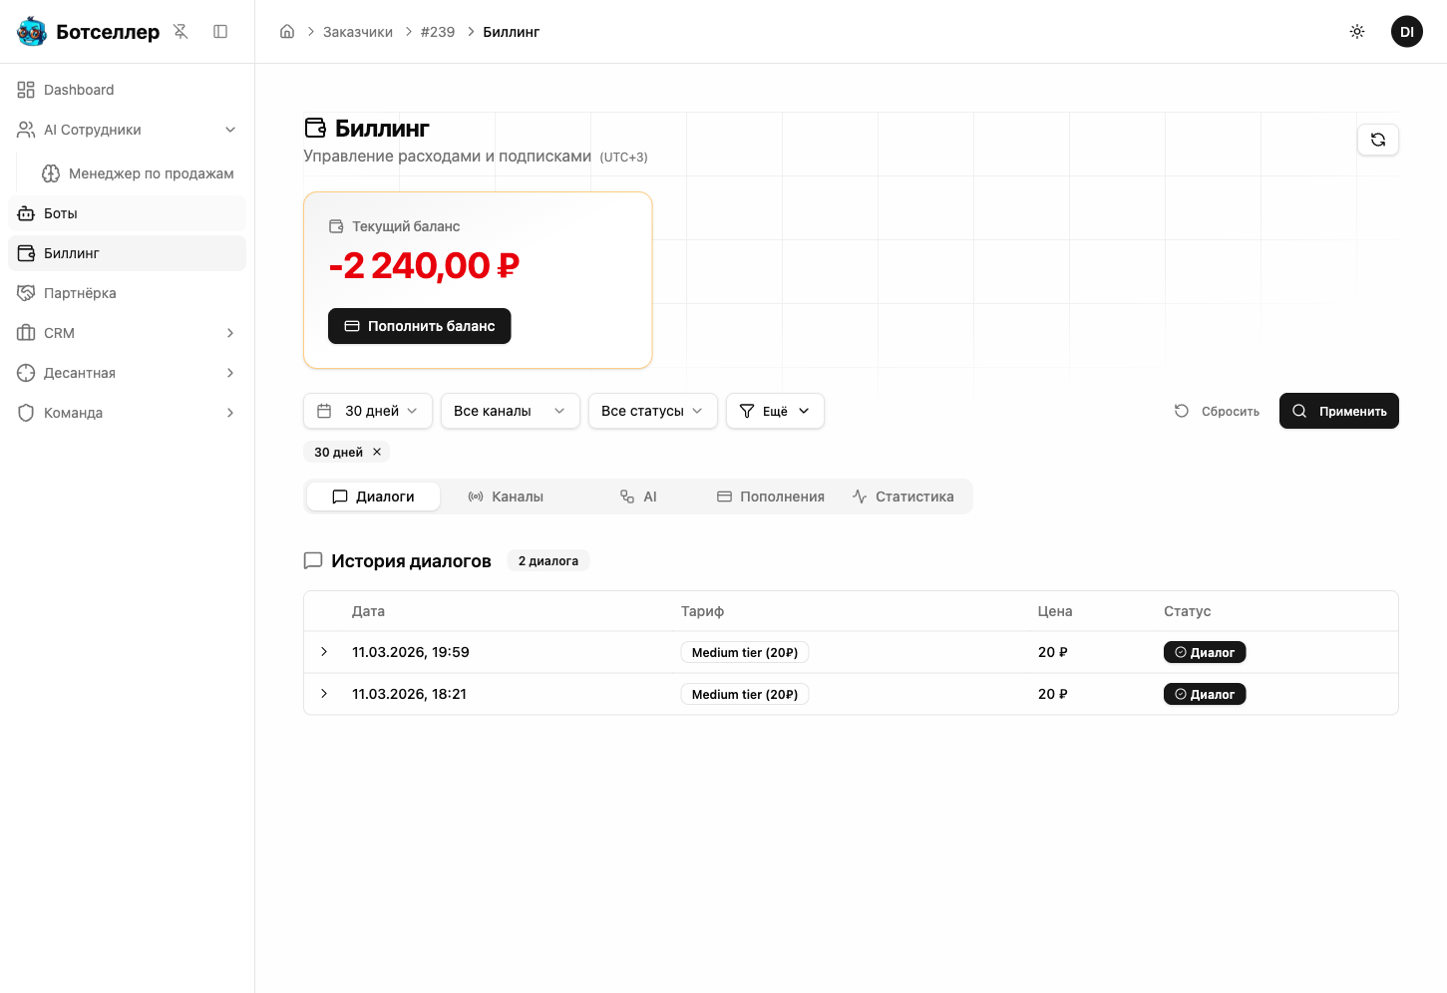The image size is (1447, 993).
Task: Switch to the Пополнения tab
Action: pyautogui.click(x=771, y=496)
